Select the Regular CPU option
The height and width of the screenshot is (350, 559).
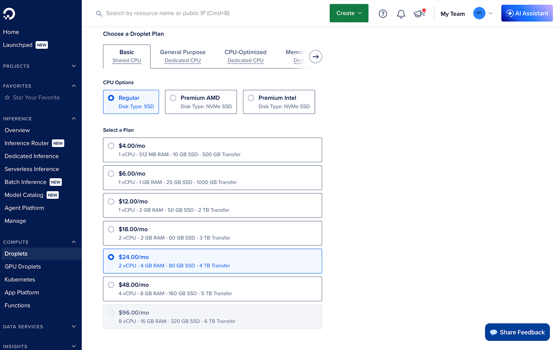pos(131,102)
